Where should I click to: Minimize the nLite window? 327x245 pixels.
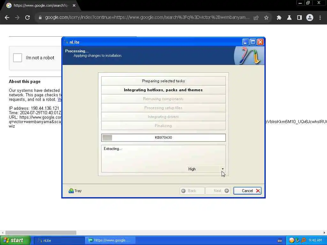[x=246, y=42]
